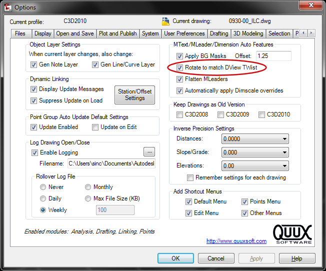The width and height of the screenshot is (326, 271).
Task: Select the System tab
Action: (x=150, y=33)
